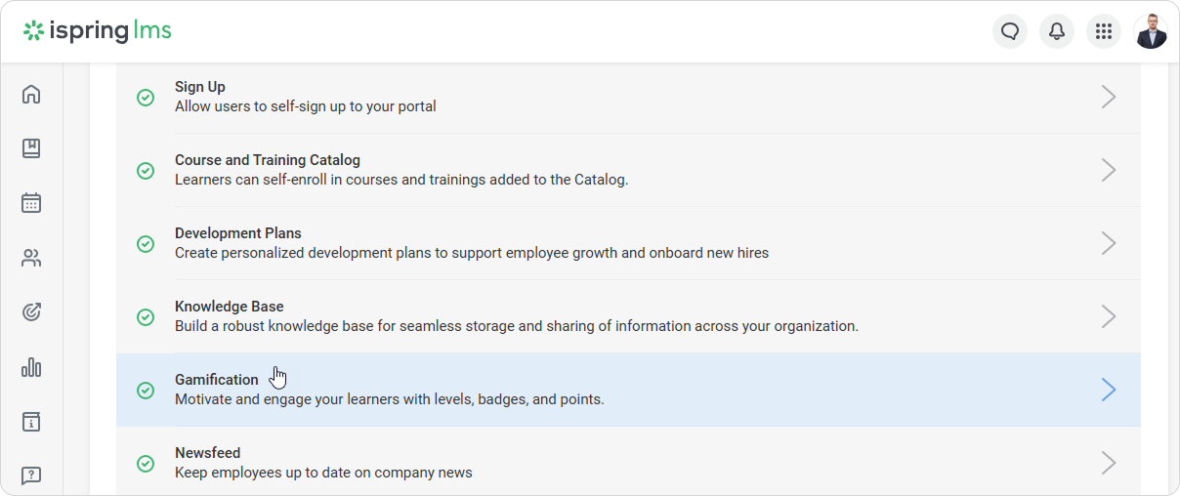
Task: Open the user profile avatar
Action: pos(1151,31)
